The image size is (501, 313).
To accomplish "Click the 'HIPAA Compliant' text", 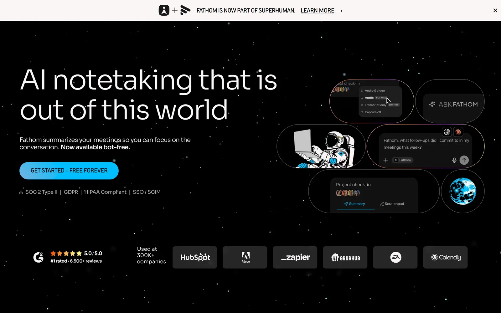I will pyautogui.click(x=105, y=192).
